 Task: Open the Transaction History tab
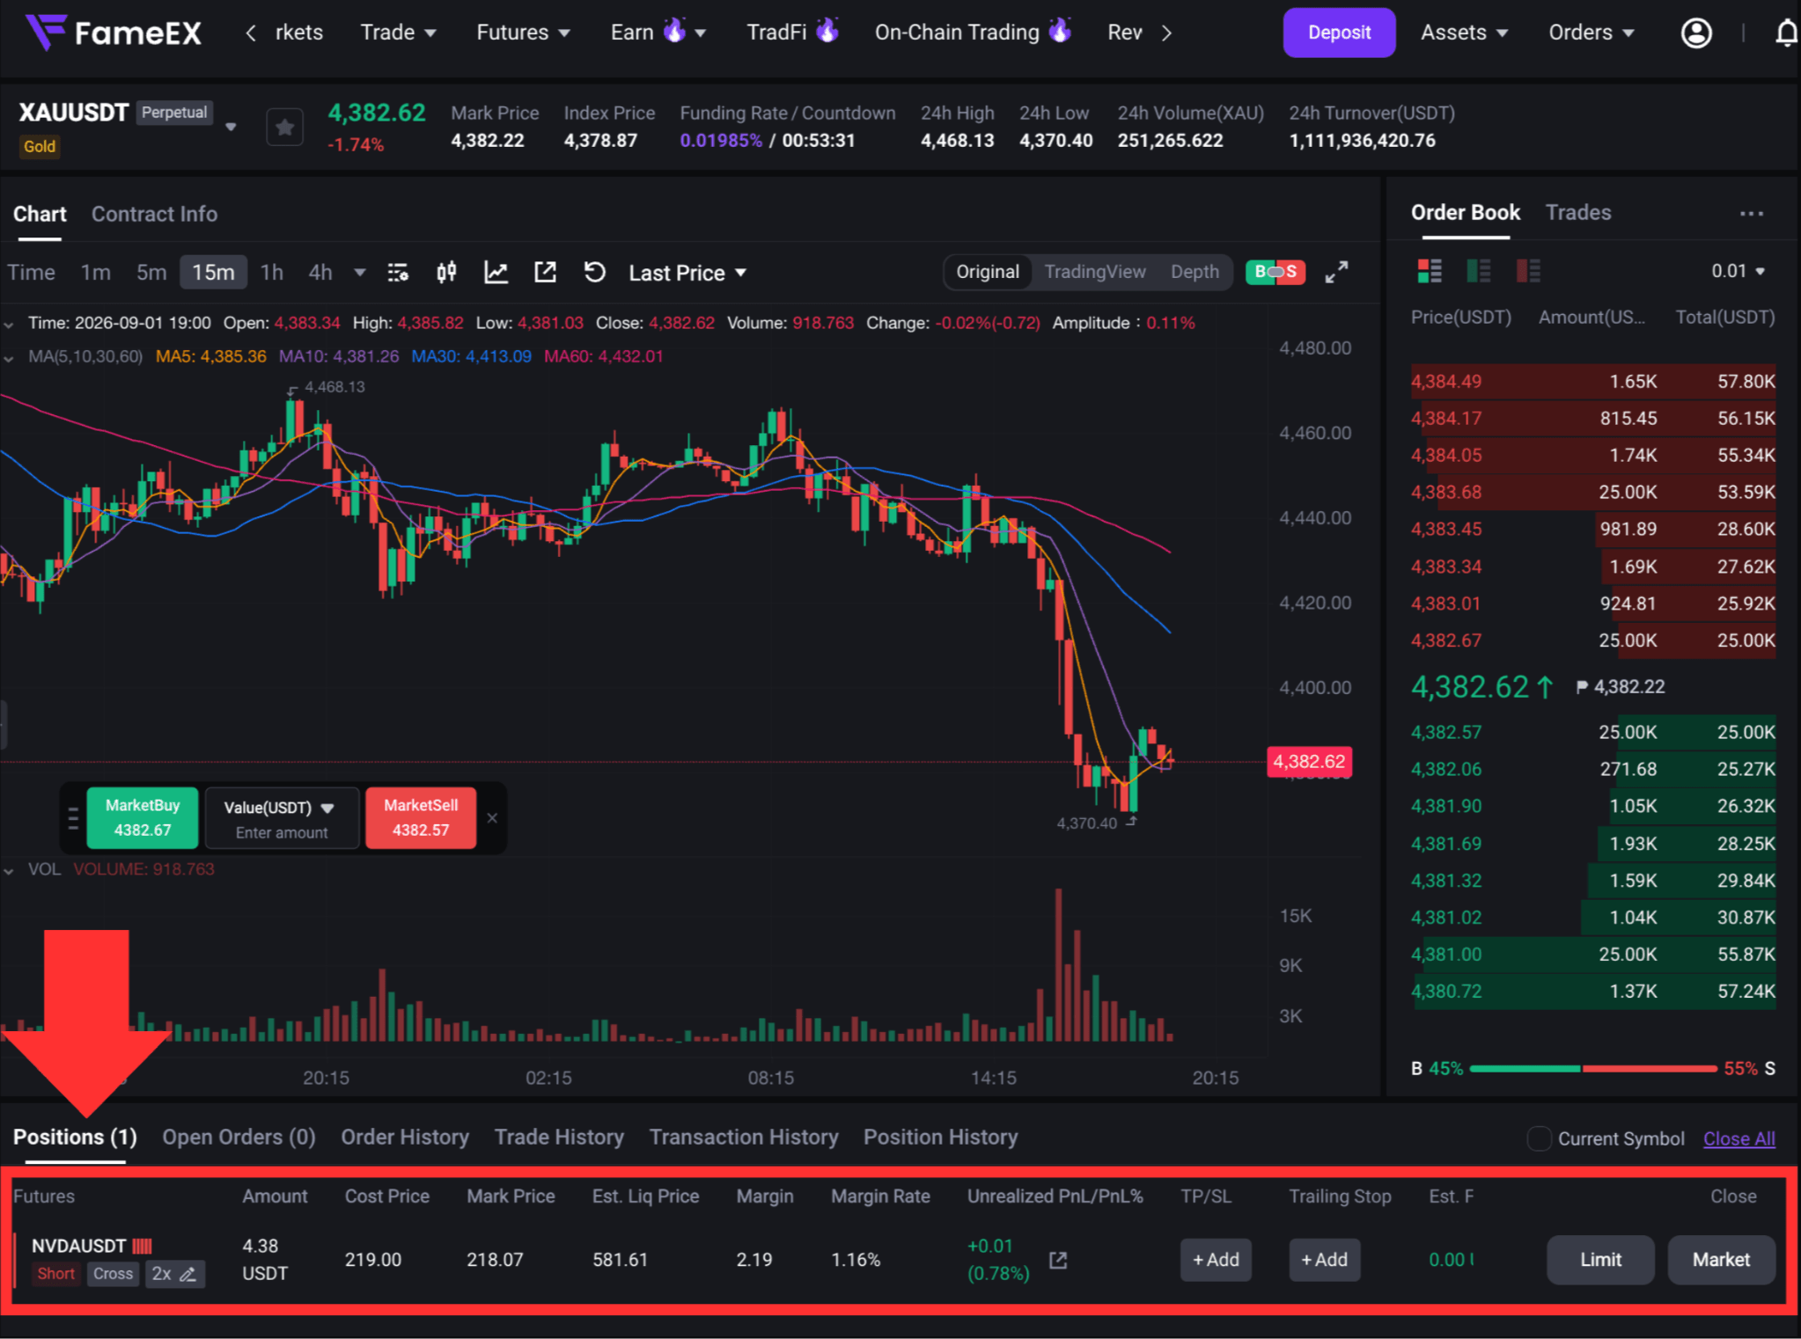click(x=744, y=1137)
